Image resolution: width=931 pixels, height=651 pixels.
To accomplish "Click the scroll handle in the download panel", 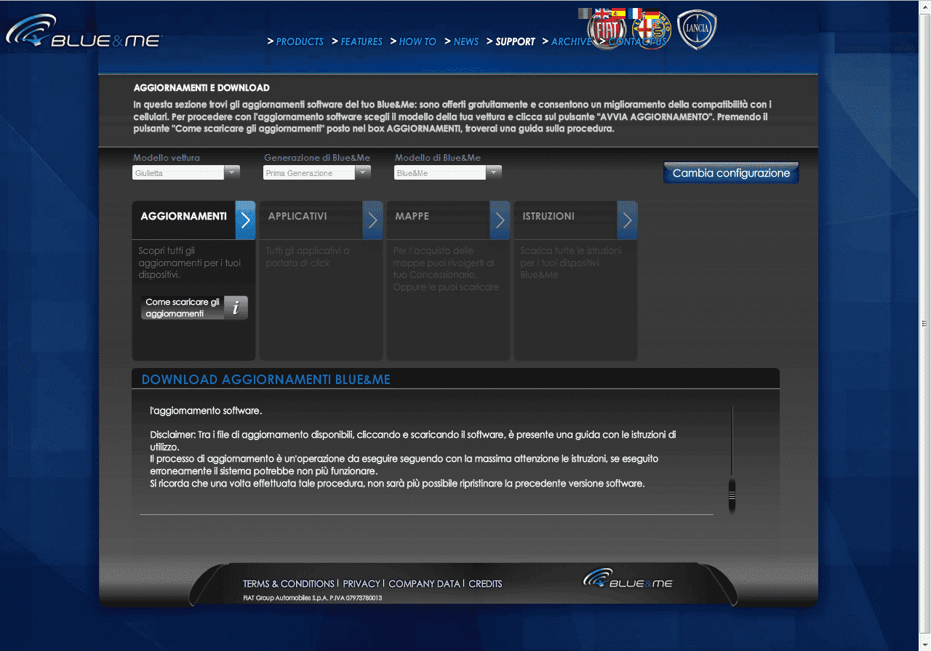I will tap(732, 495).
